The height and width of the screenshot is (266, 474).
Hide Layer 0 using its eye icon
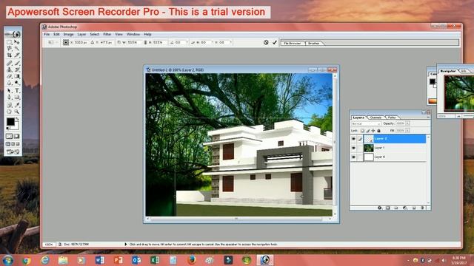354,157
